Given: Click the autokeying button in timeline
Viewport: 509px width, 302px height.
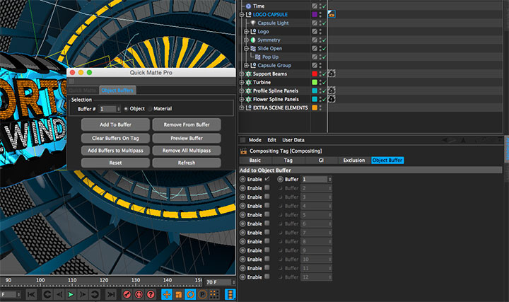Looking at the screenshot, I should coord(139,294).
